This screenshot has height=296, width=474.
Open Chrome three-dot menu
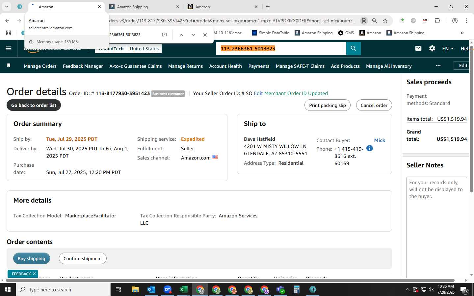(x=467, y=21)
